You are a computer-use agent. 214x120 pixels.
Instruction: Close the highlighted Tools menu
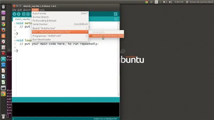(x=35, y=10)
